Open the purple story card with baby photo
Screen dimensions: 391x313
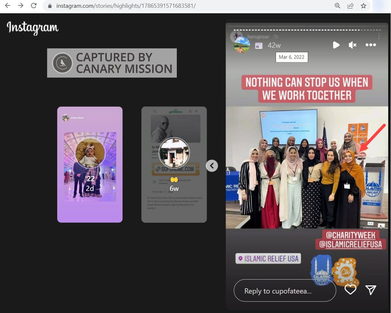tap(90, 165)
